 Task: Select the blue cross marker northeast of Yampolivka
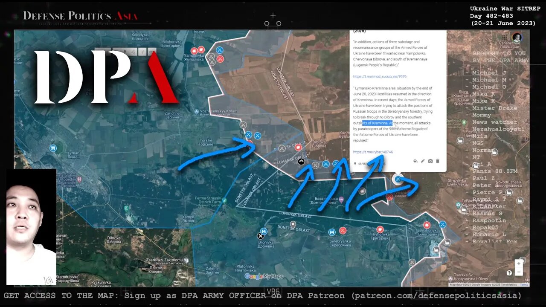(219, 50)
